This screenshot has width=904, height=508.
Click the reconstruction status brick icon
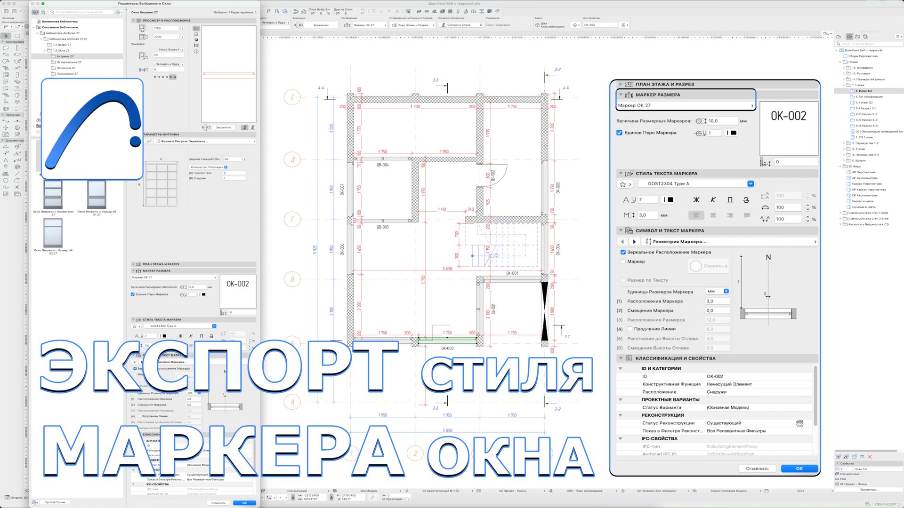click(799, 423)
